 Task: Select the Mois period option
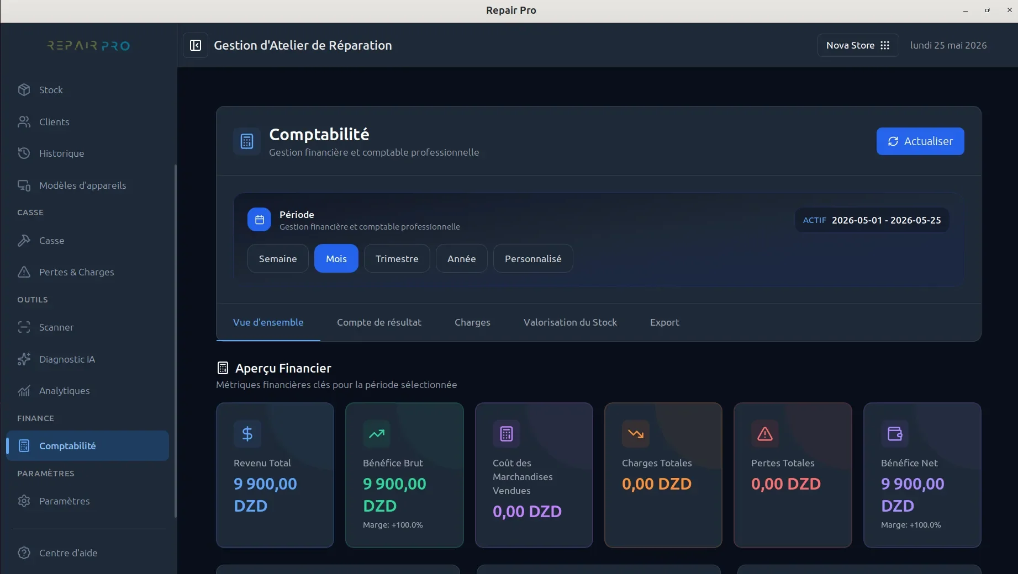[336, 258]
